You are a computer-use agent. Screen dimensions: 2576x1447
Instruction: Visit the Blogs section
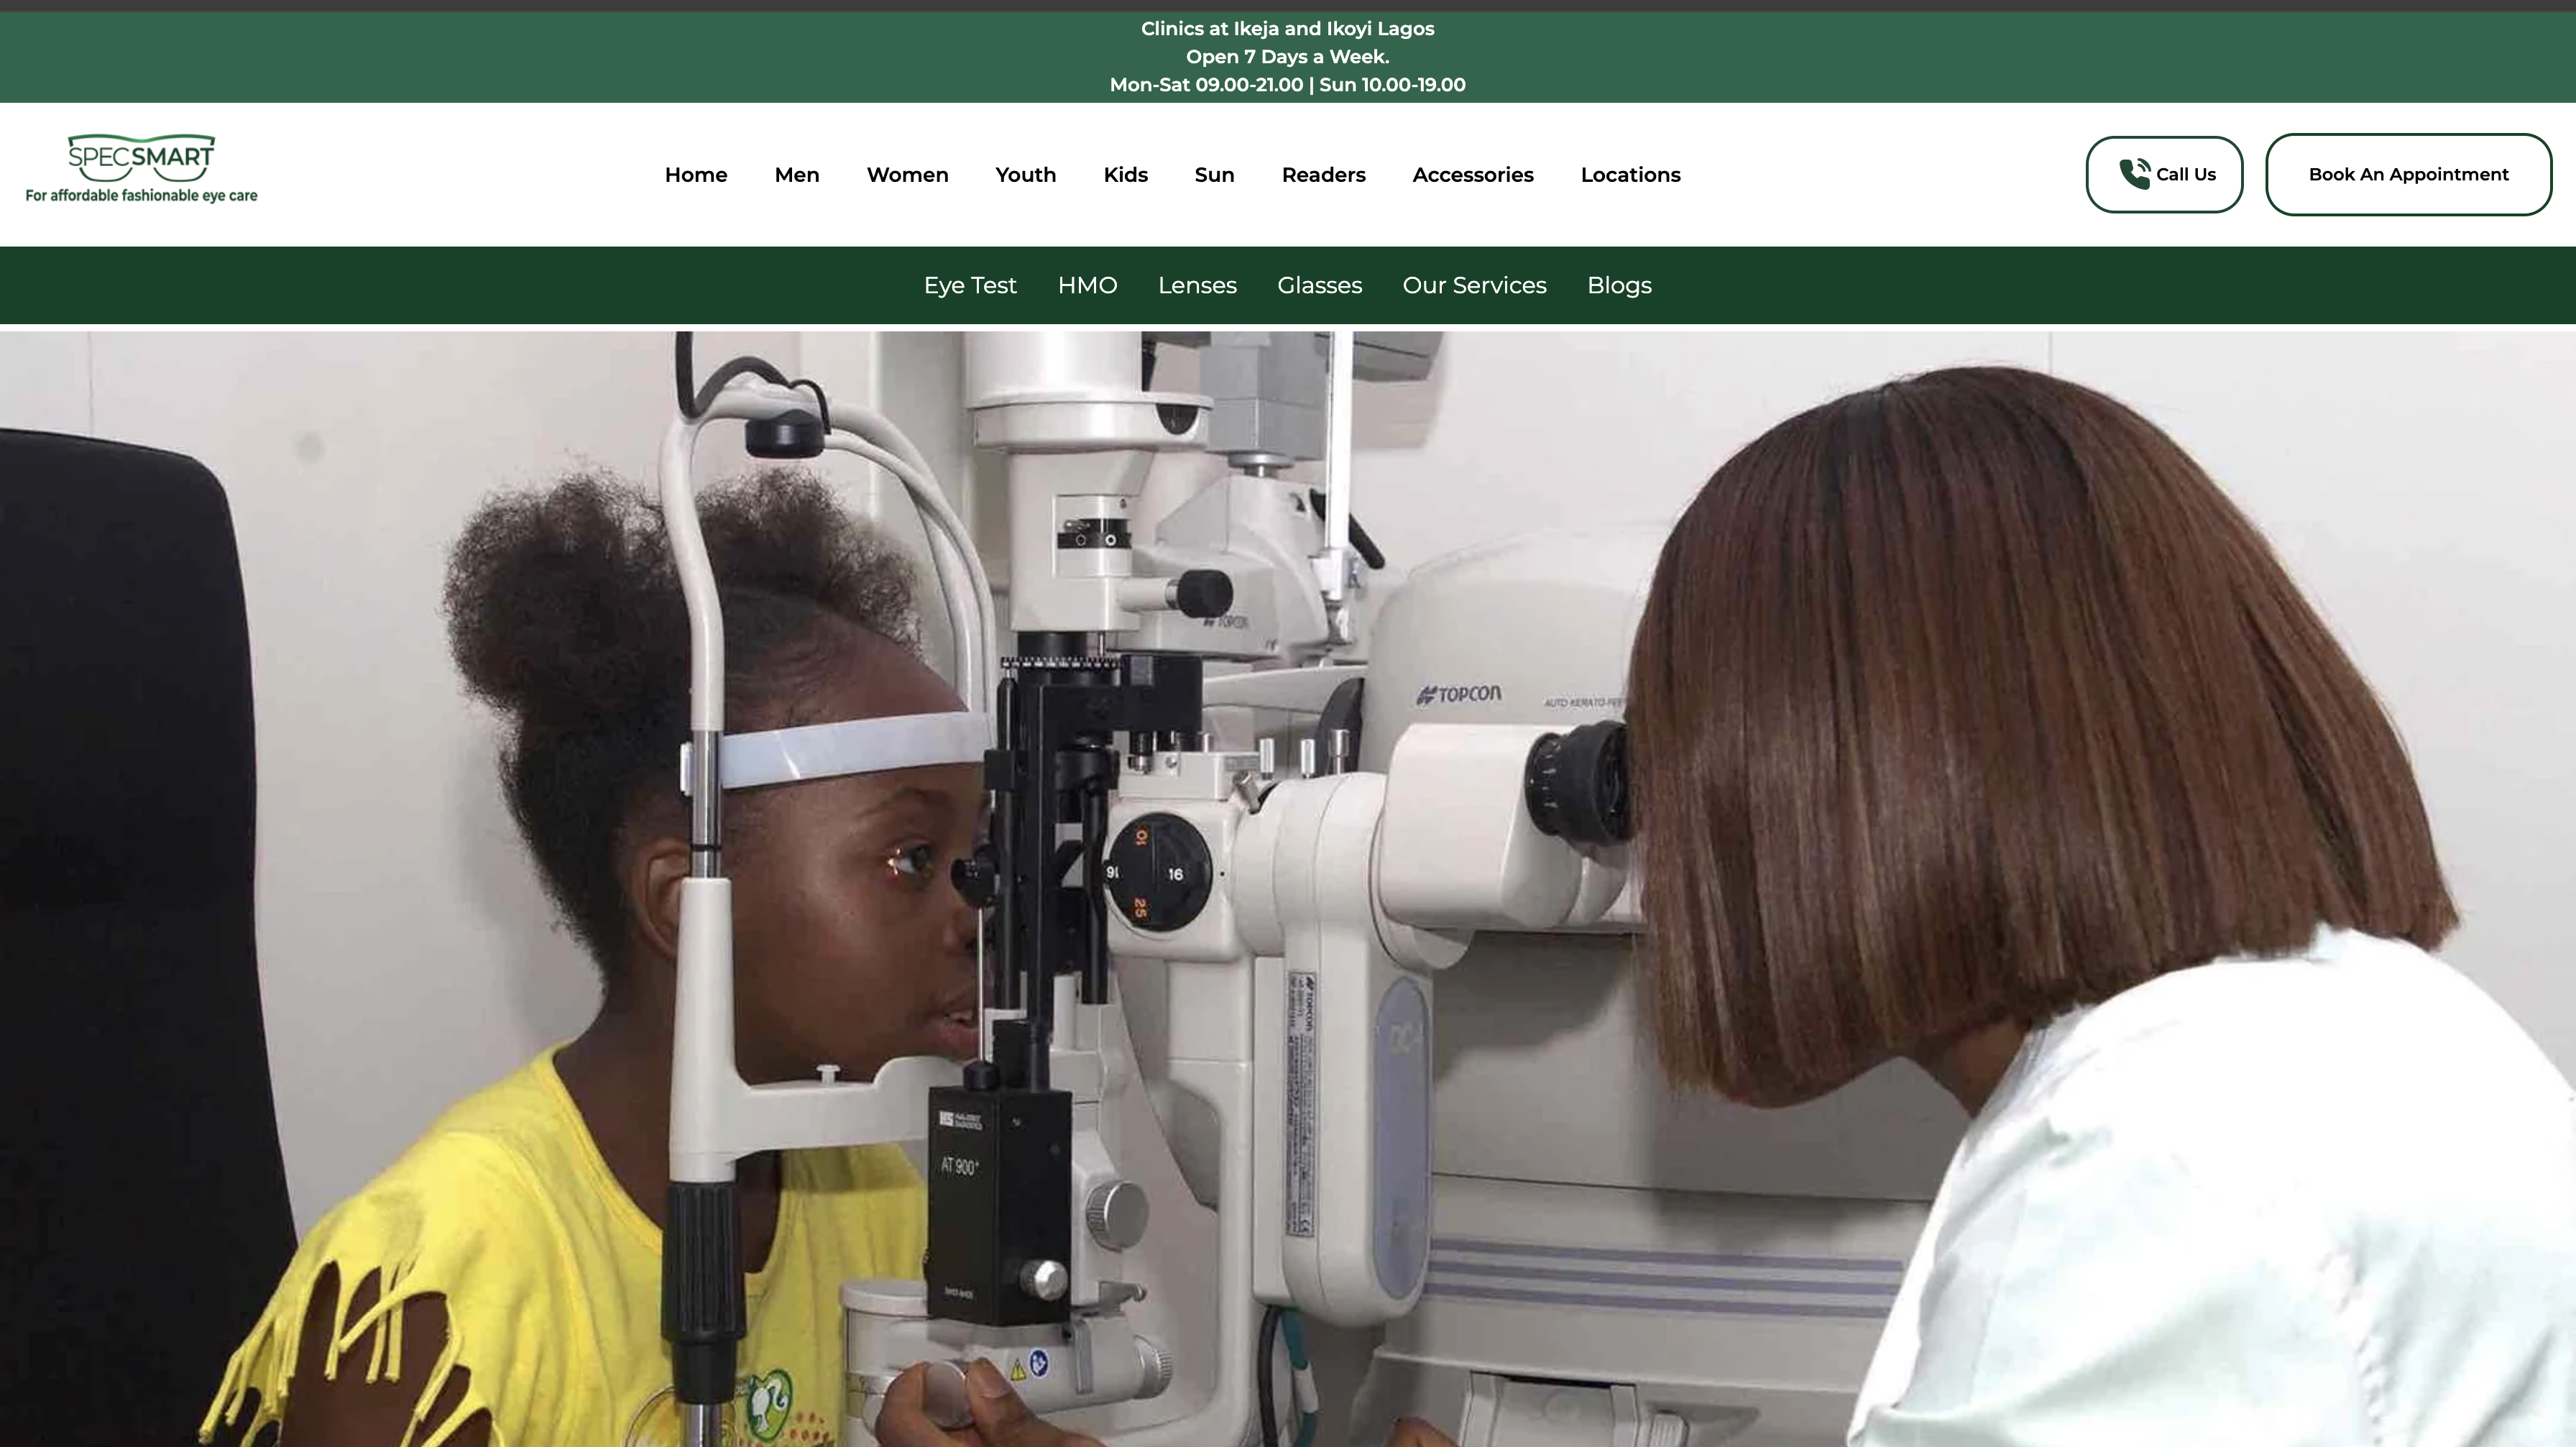pos(1619,286)
